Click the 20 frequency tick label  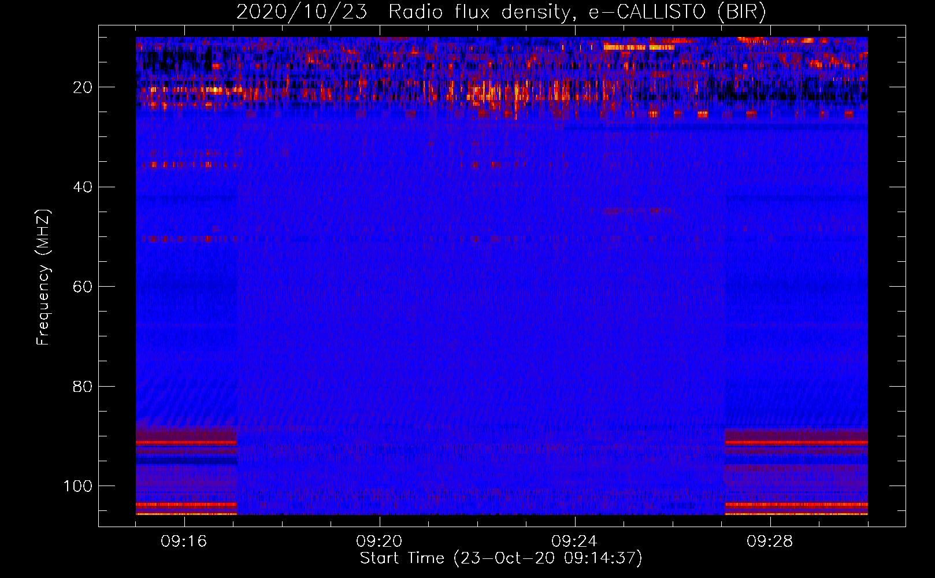83,88
